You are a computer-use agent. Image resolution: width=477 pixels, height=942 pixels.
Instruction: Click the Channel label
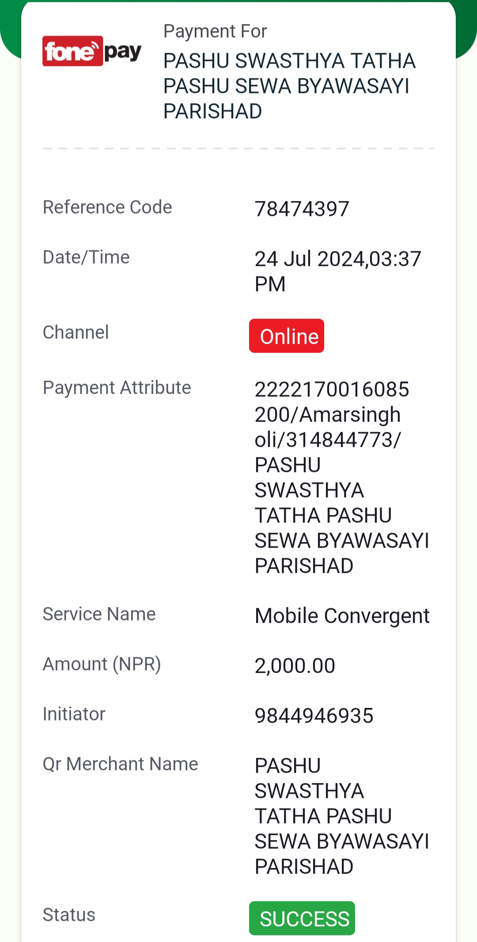click(76, 332)
